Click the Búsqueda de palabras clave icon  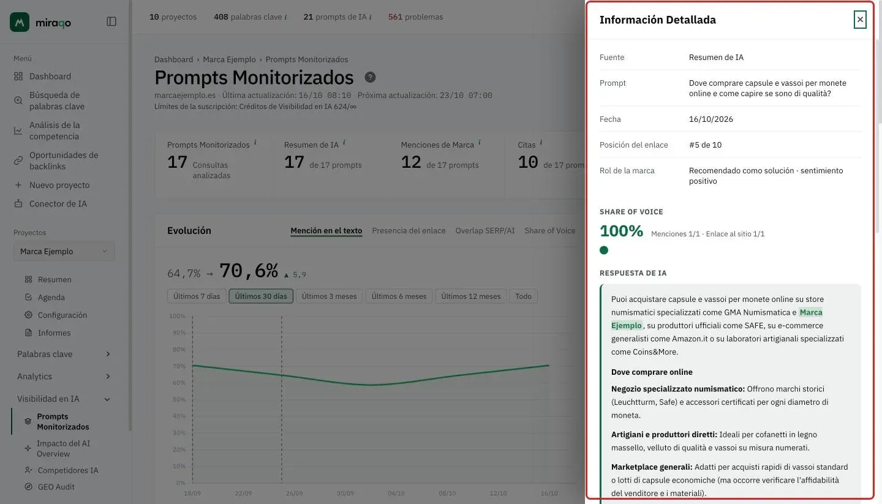point(18,100)
